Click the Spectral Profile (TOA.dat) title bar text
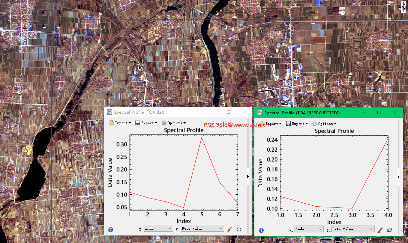The width and height of the screenshot is (408, 243). click(x=139, y=112)
